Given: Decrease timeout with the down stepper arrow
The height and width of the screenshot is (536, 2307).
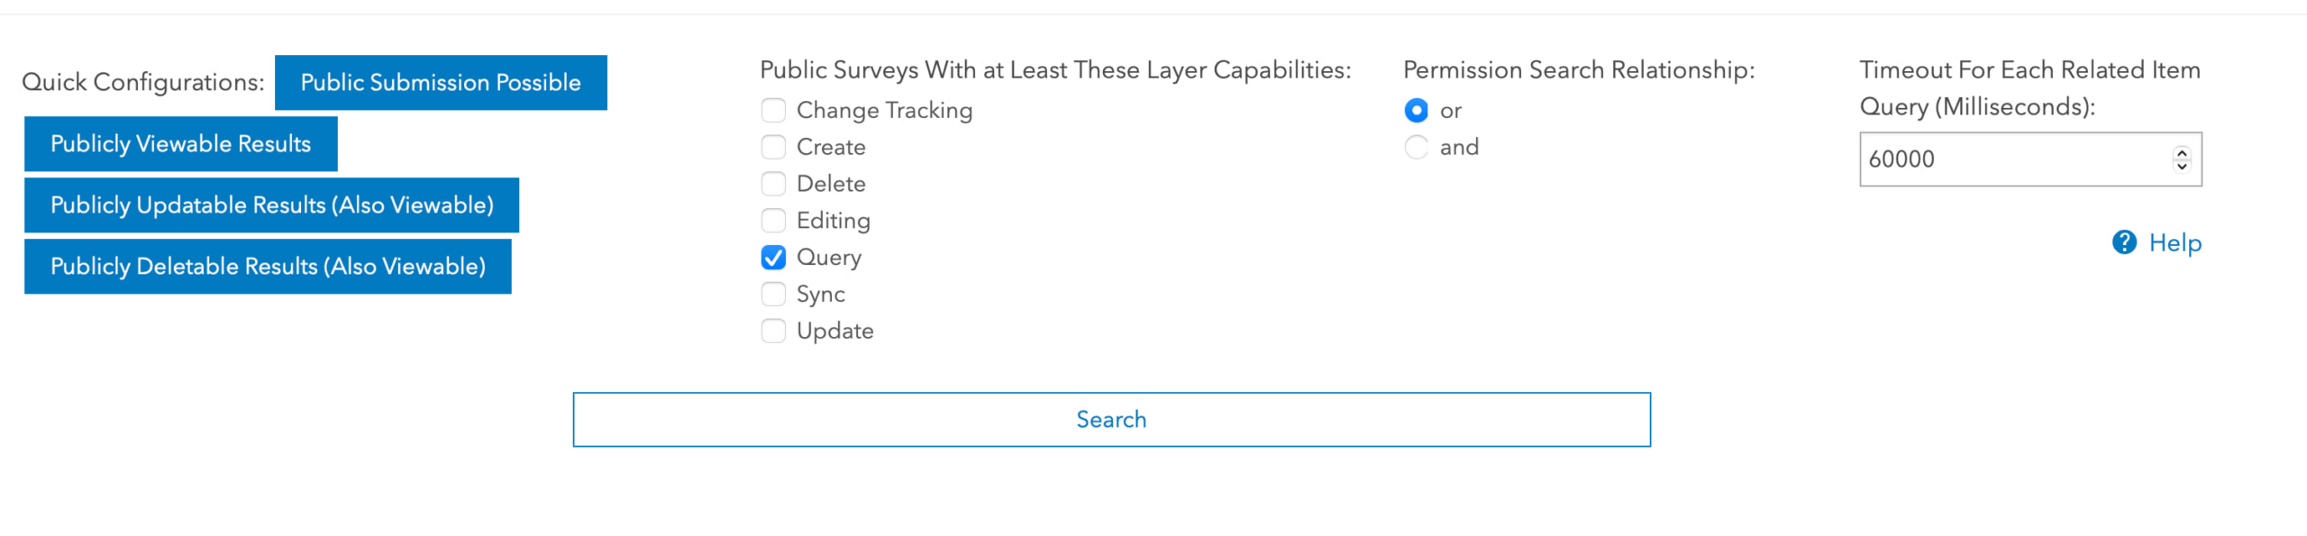Looking at the screenshot, I should tap(2182, 166).
